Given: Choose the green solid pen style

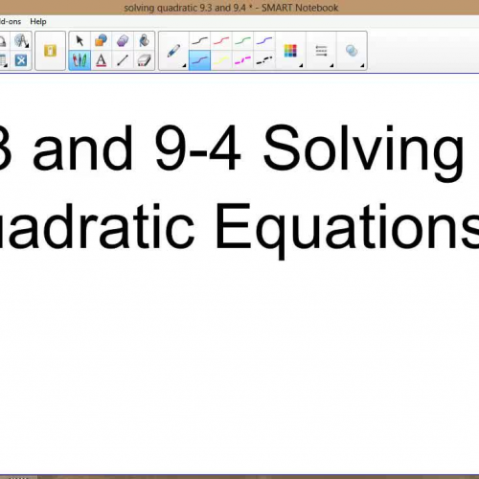Looking at the screenshot, I should pos(242,41).
